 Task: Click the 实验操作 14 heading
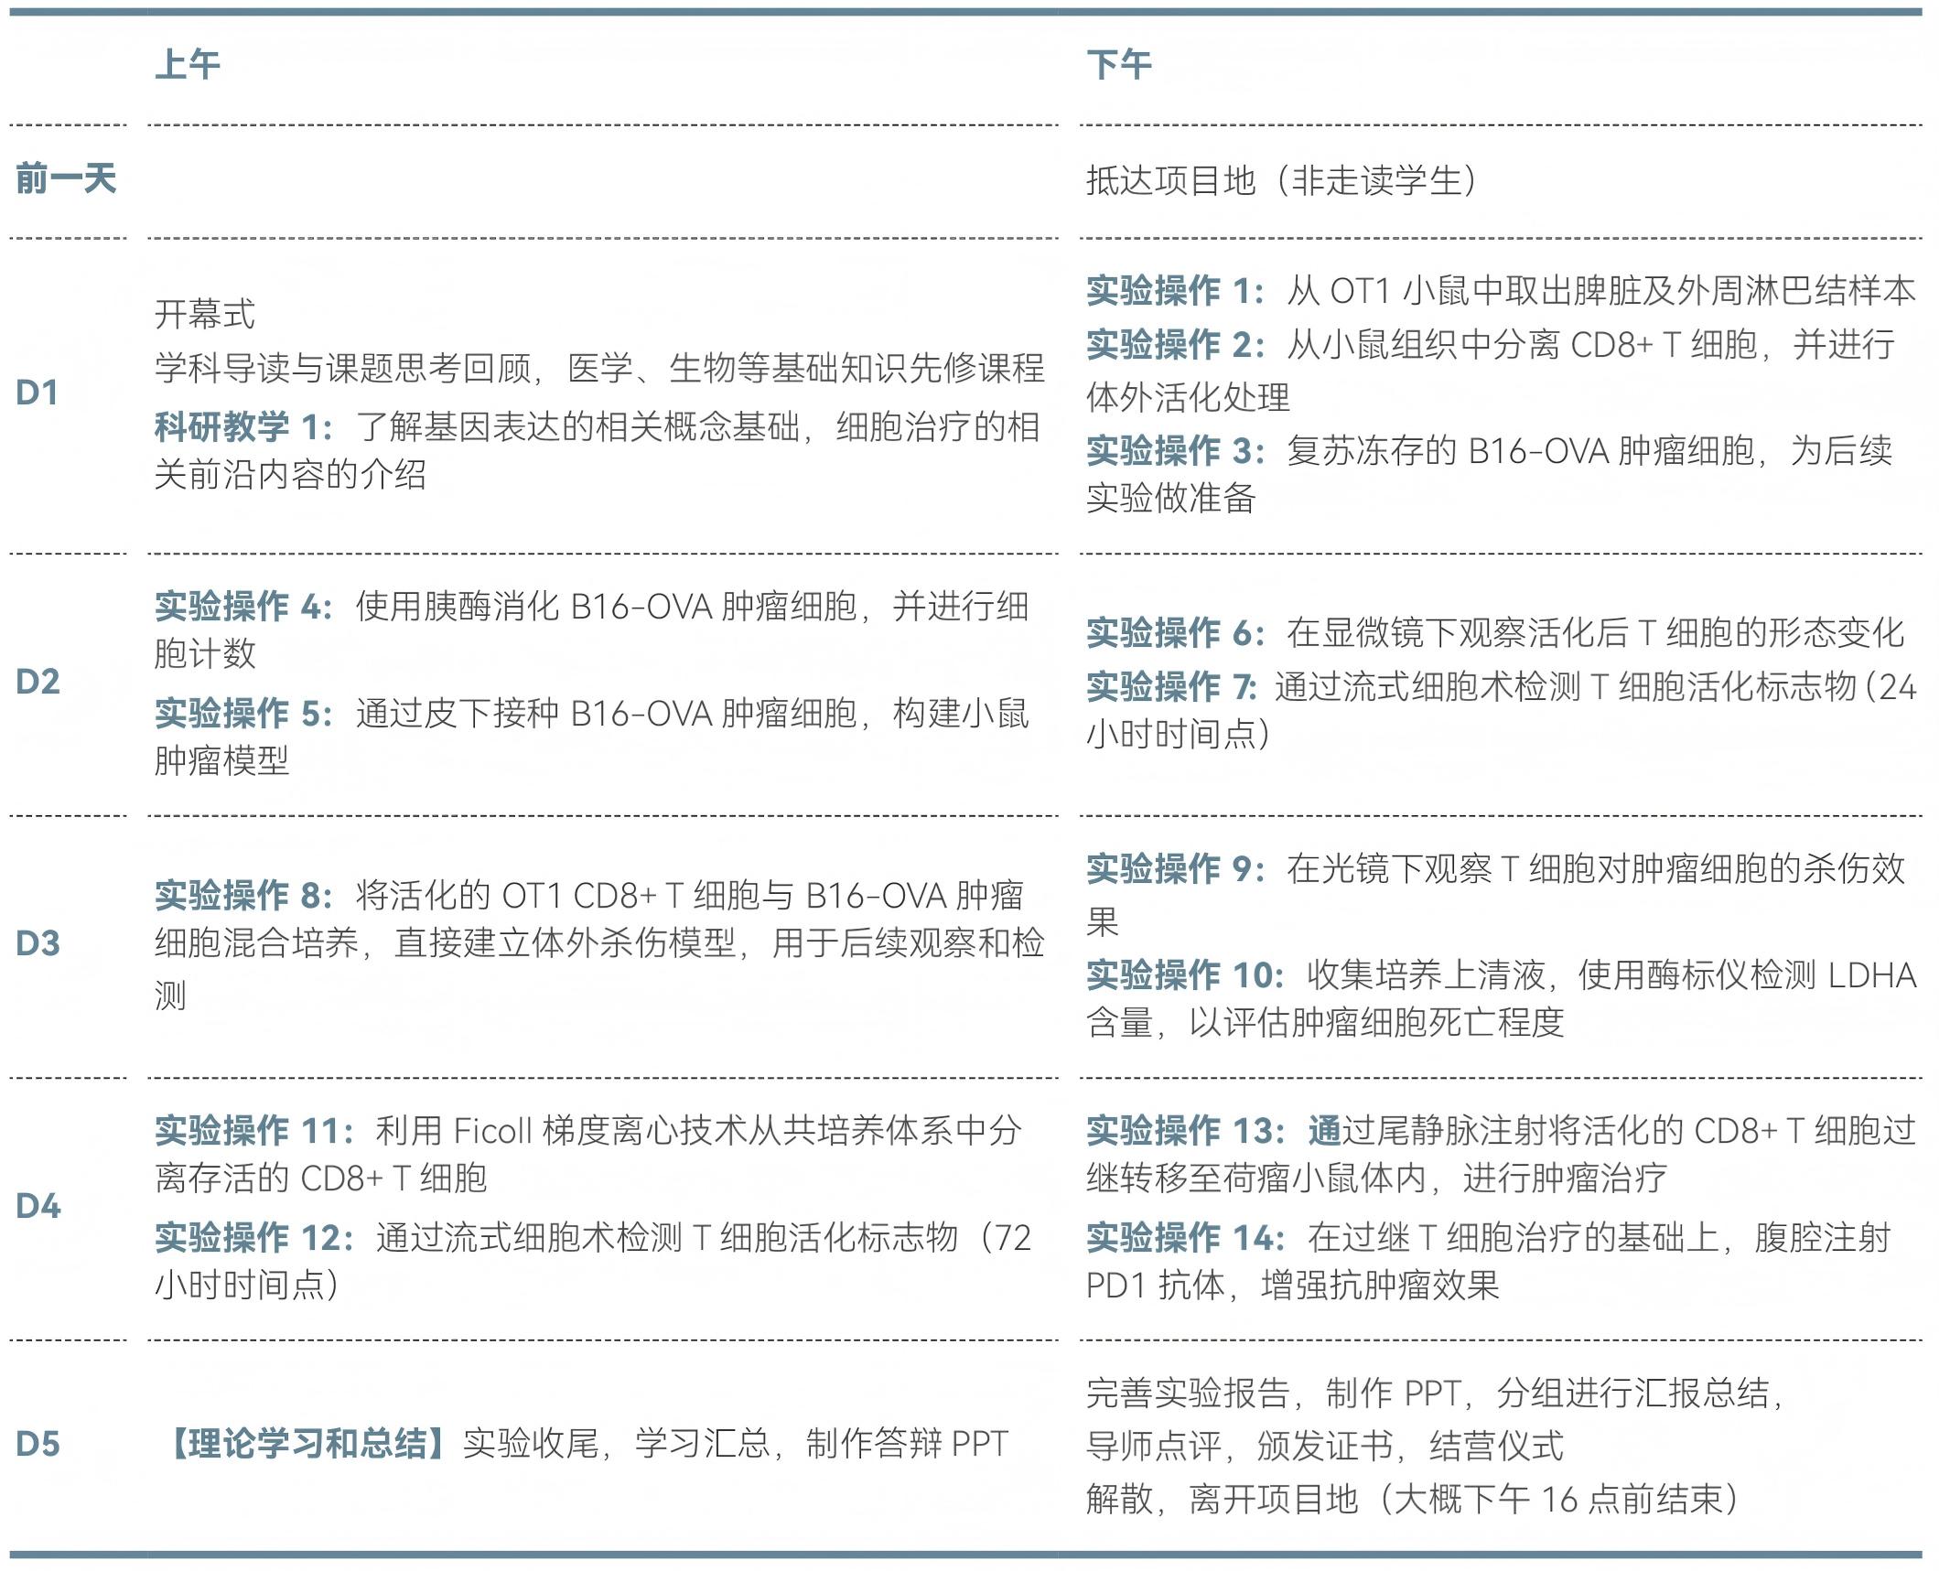click(x=1184, y=1238)
